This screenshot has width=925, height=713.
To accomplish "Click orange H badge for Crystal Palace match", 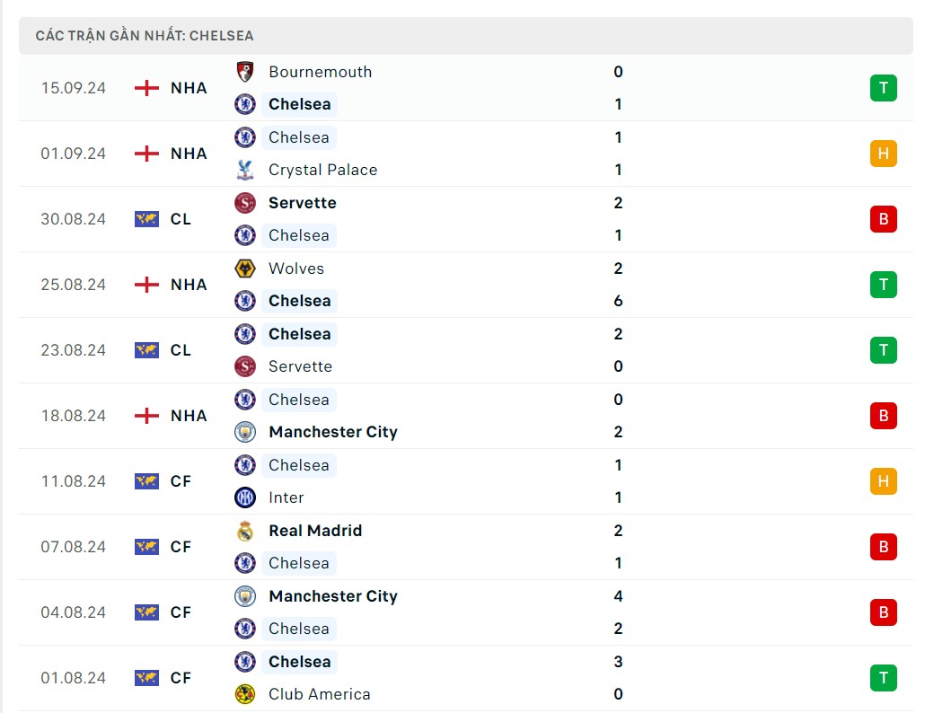I will (x=883, y=154).
